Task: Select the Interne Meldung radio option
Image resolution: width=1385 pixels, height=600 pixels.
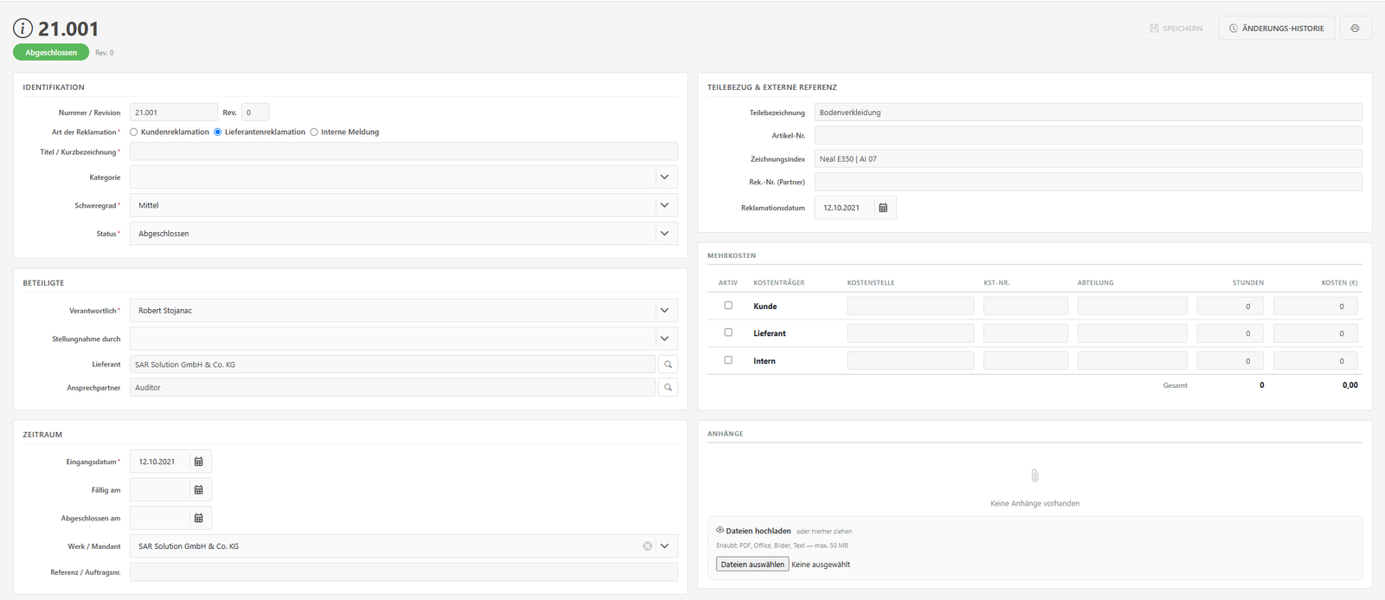Action: pos(314,132)
